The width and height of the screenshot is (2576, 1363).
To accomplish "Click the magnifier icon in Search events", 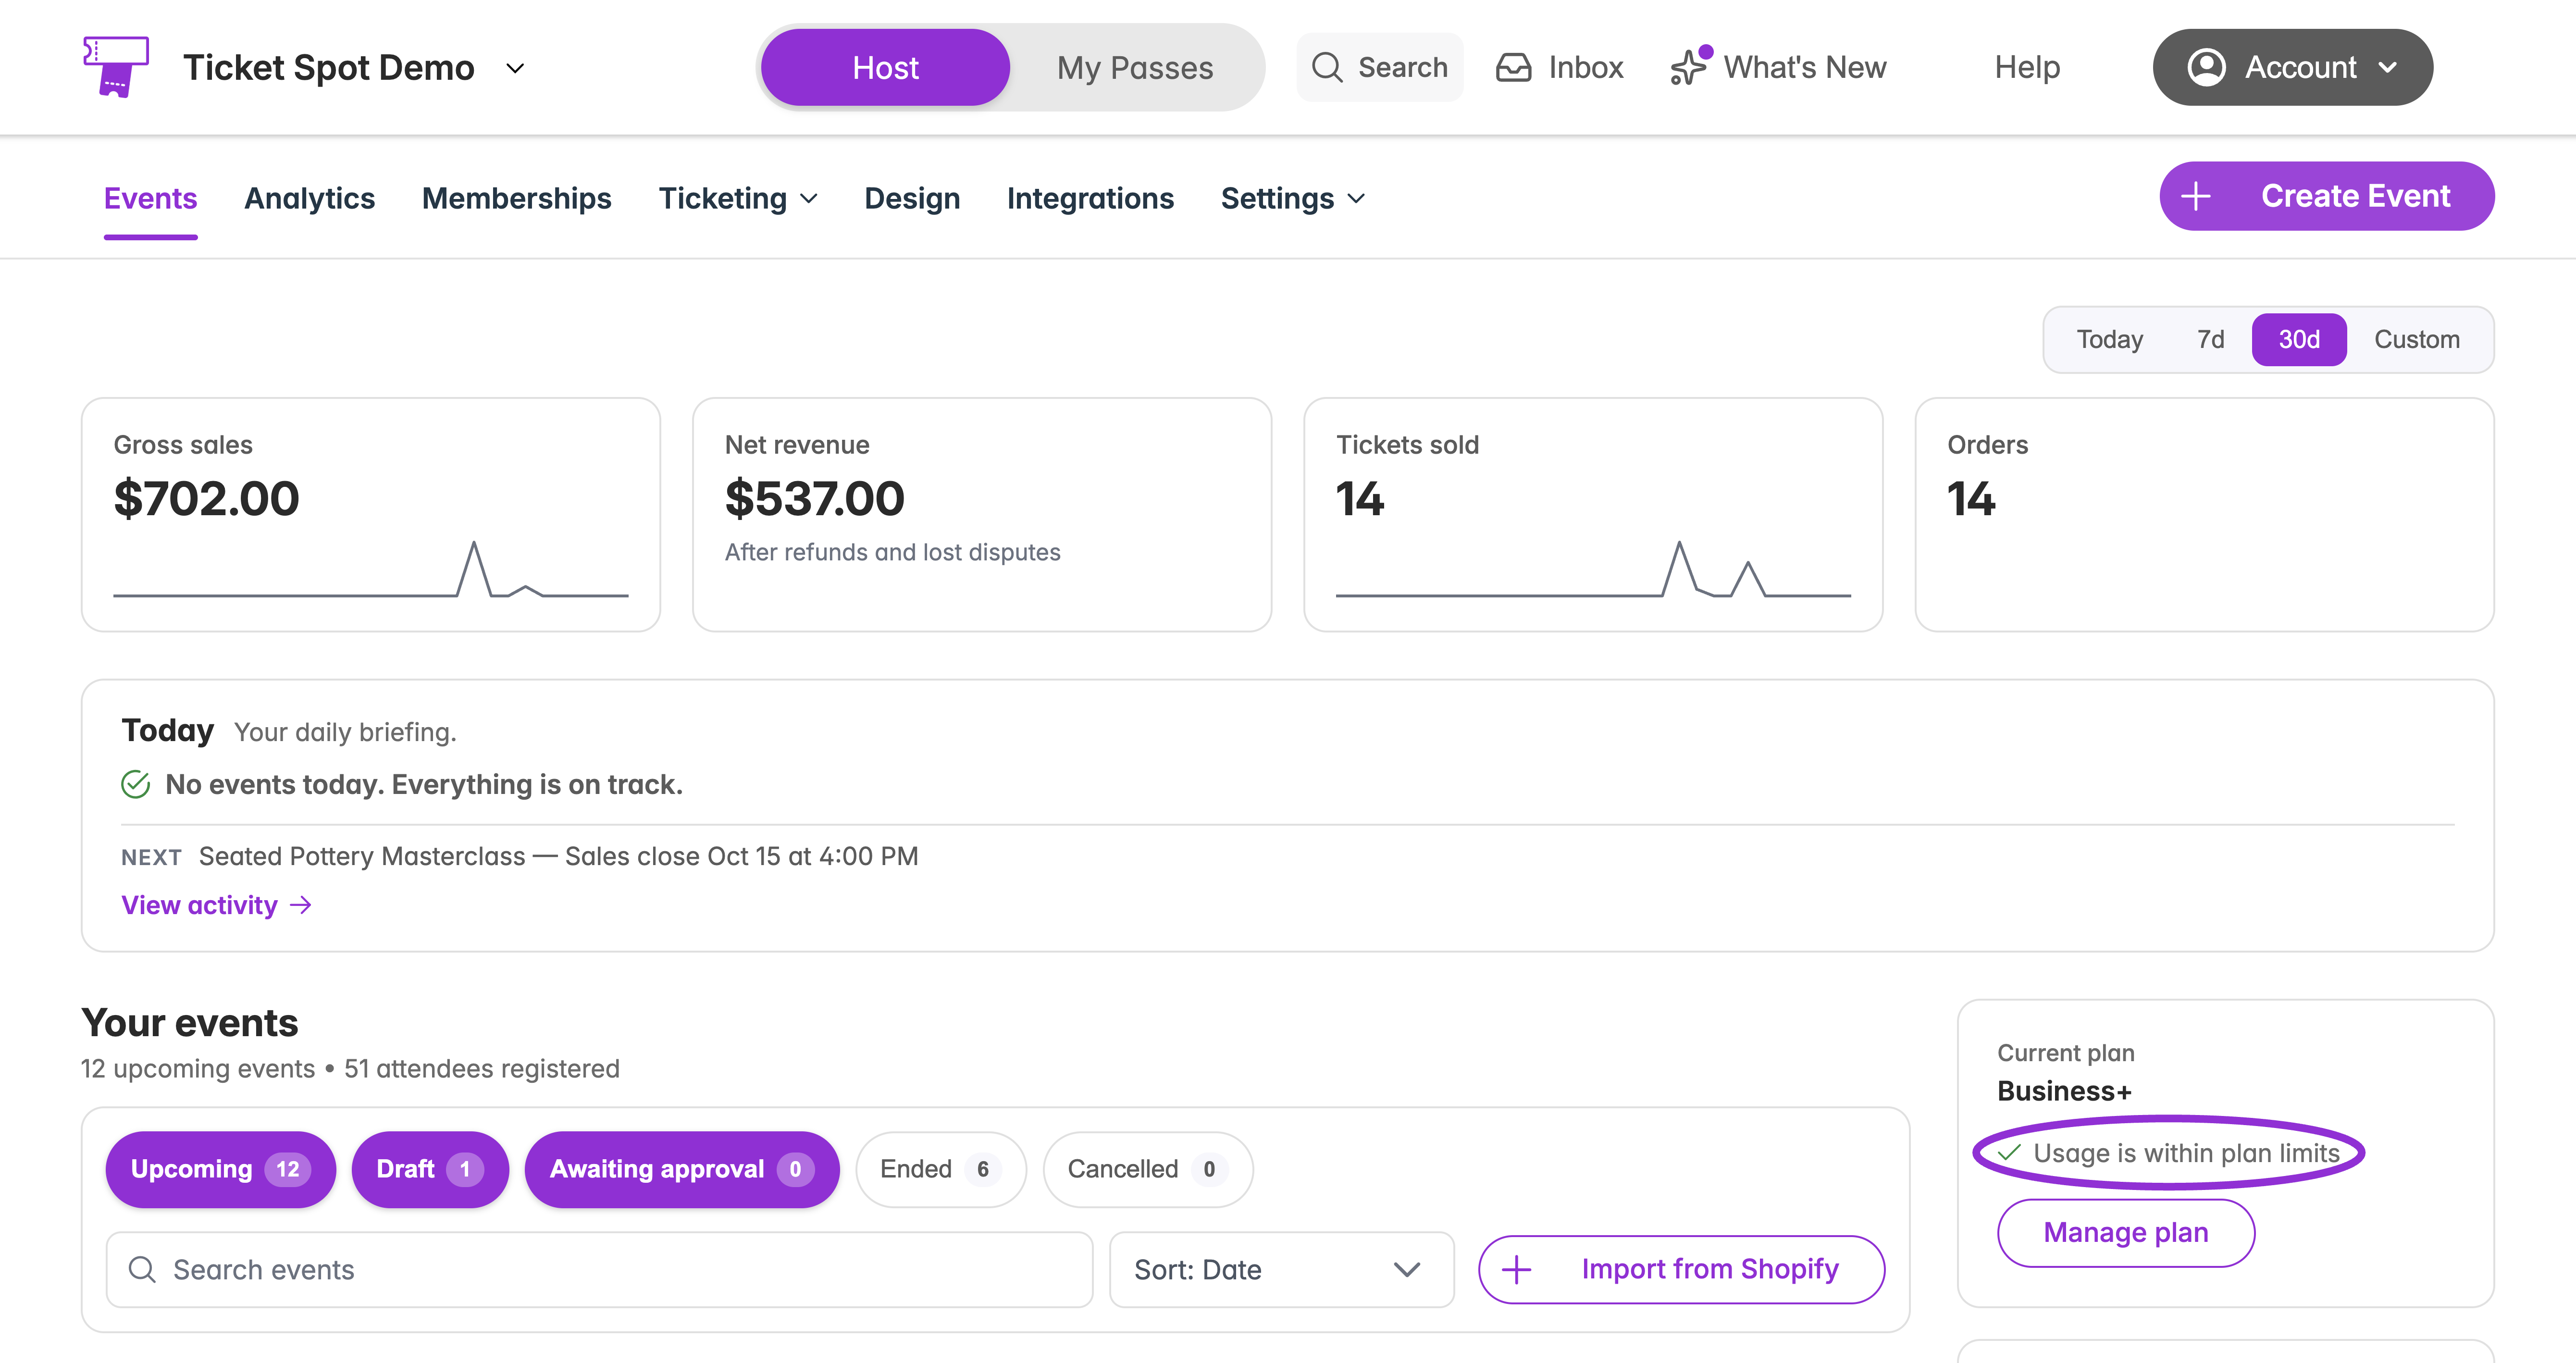I will (x=142, y=1269).
